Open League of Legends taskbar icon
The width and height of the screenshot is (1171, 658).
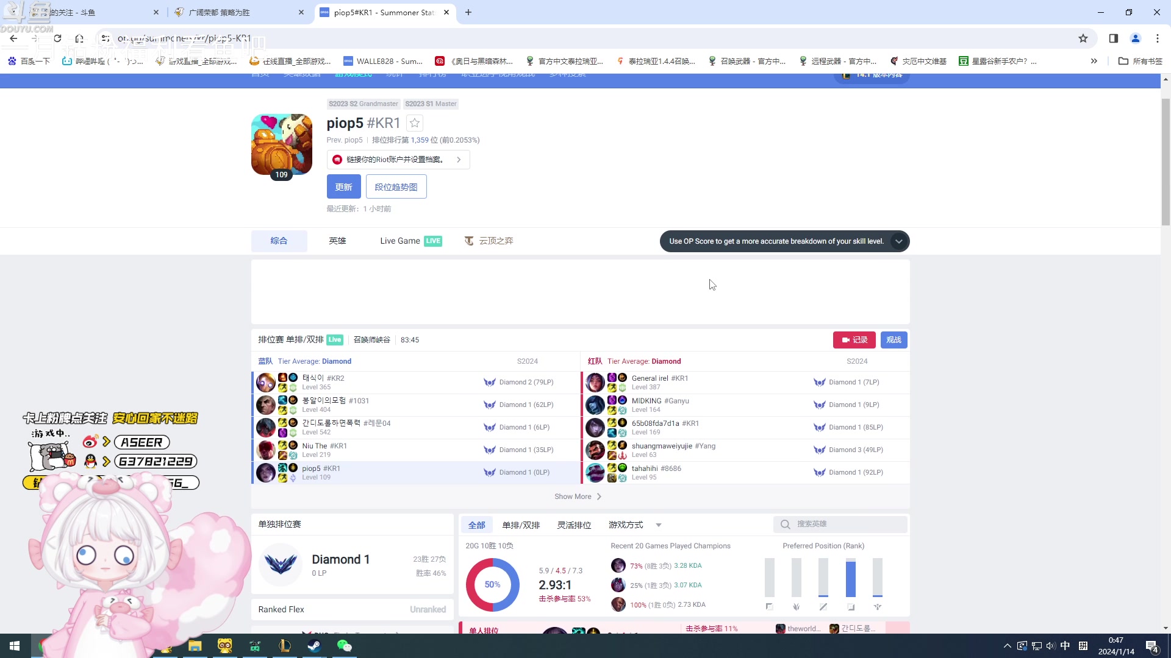[285, 646]
